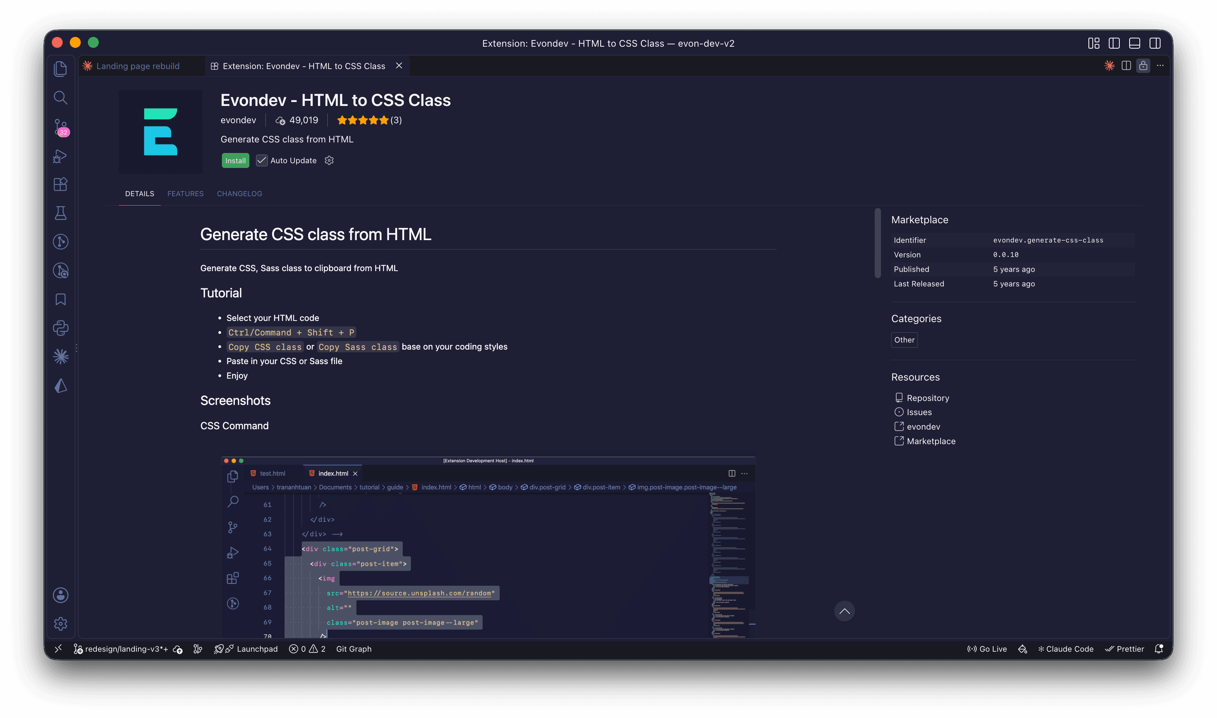The height and width of the screenshot is (718, 1217).
Task: Click Go Live in status bar
Action: pyautogui.click(x=987, y=649)
